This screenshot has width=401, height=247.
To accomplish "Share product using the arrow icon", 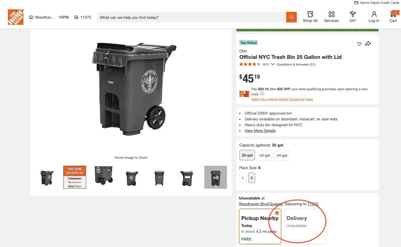I will 368,44.
